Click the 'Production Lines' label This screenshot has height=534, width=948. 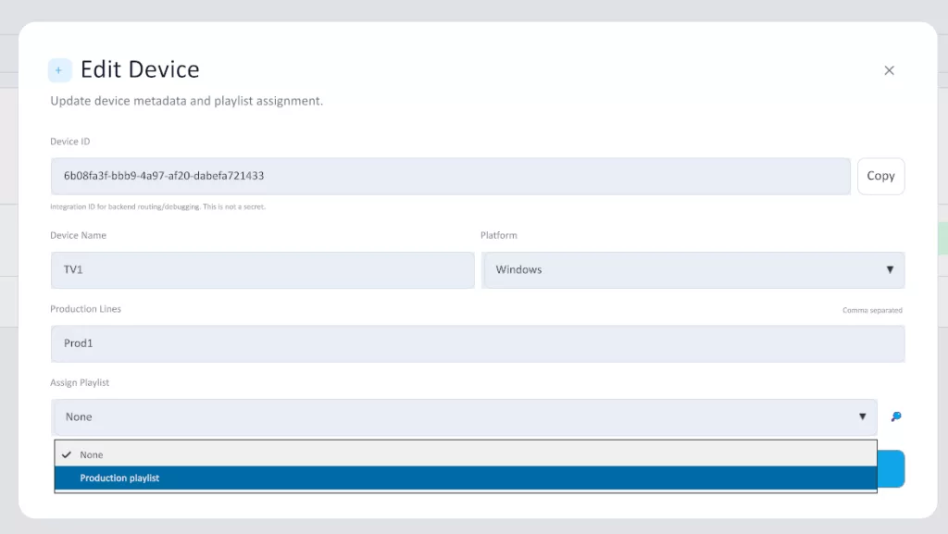[86, 309]
